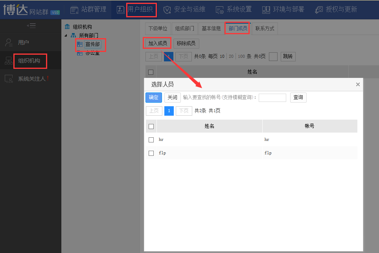Select the 宣传部 department in the tree
This screenshot has height=253, width=379.
(93, 44)
